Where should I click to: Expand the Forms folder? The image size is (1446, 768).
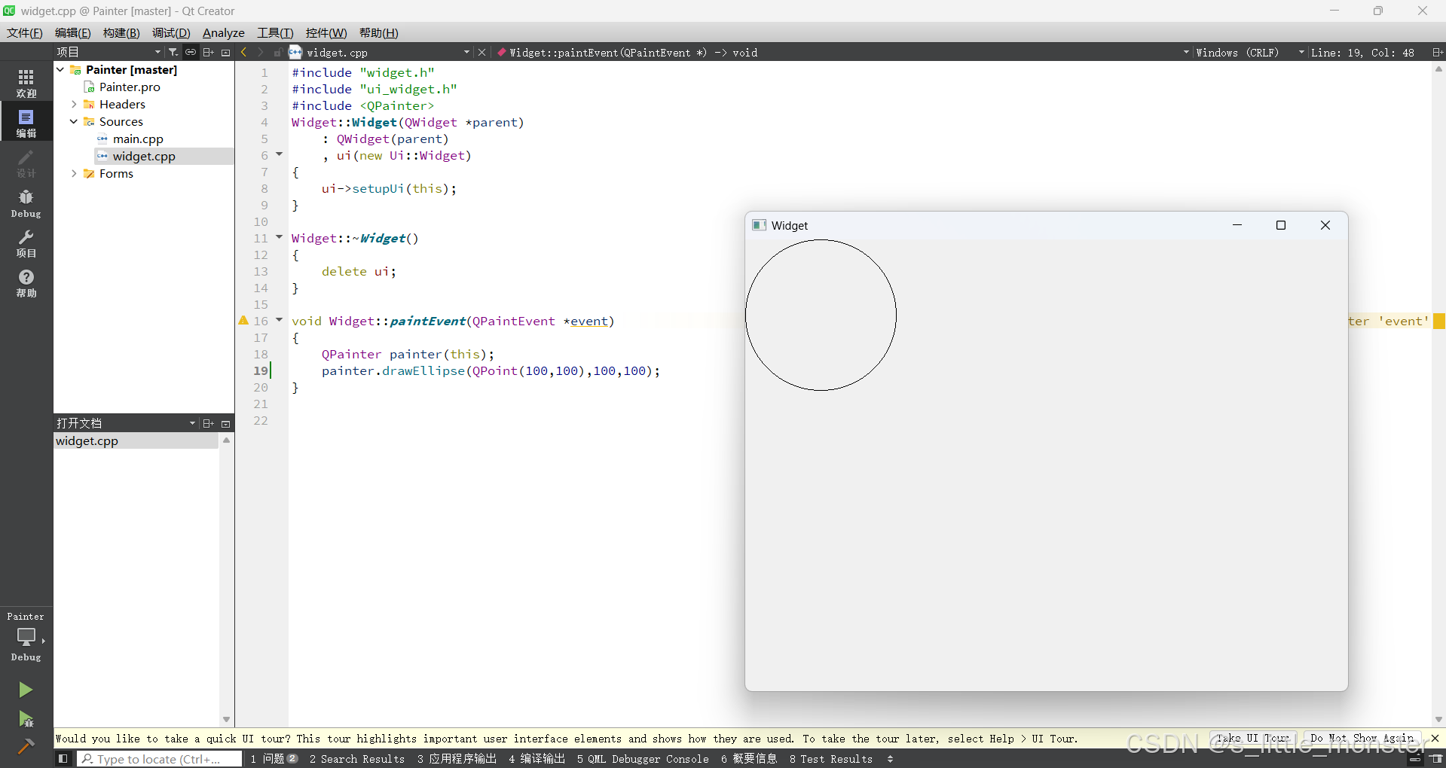pyautogui.click(x=74, y=173)
